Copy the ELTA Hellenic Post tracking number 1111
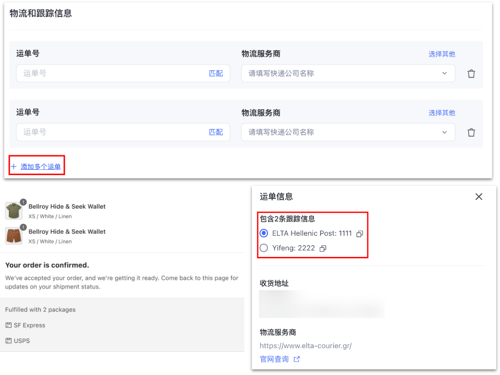Viewport: 500px width, 375px height. [x=359, y=234]
